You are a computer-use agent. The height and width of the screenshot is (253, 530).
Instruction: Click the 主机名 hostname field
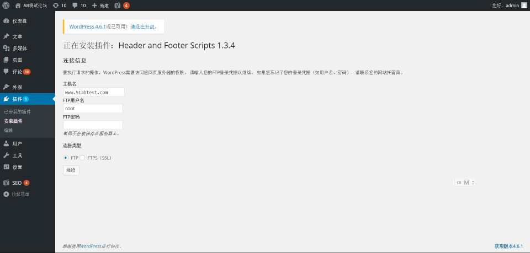(x=93, y=92)
